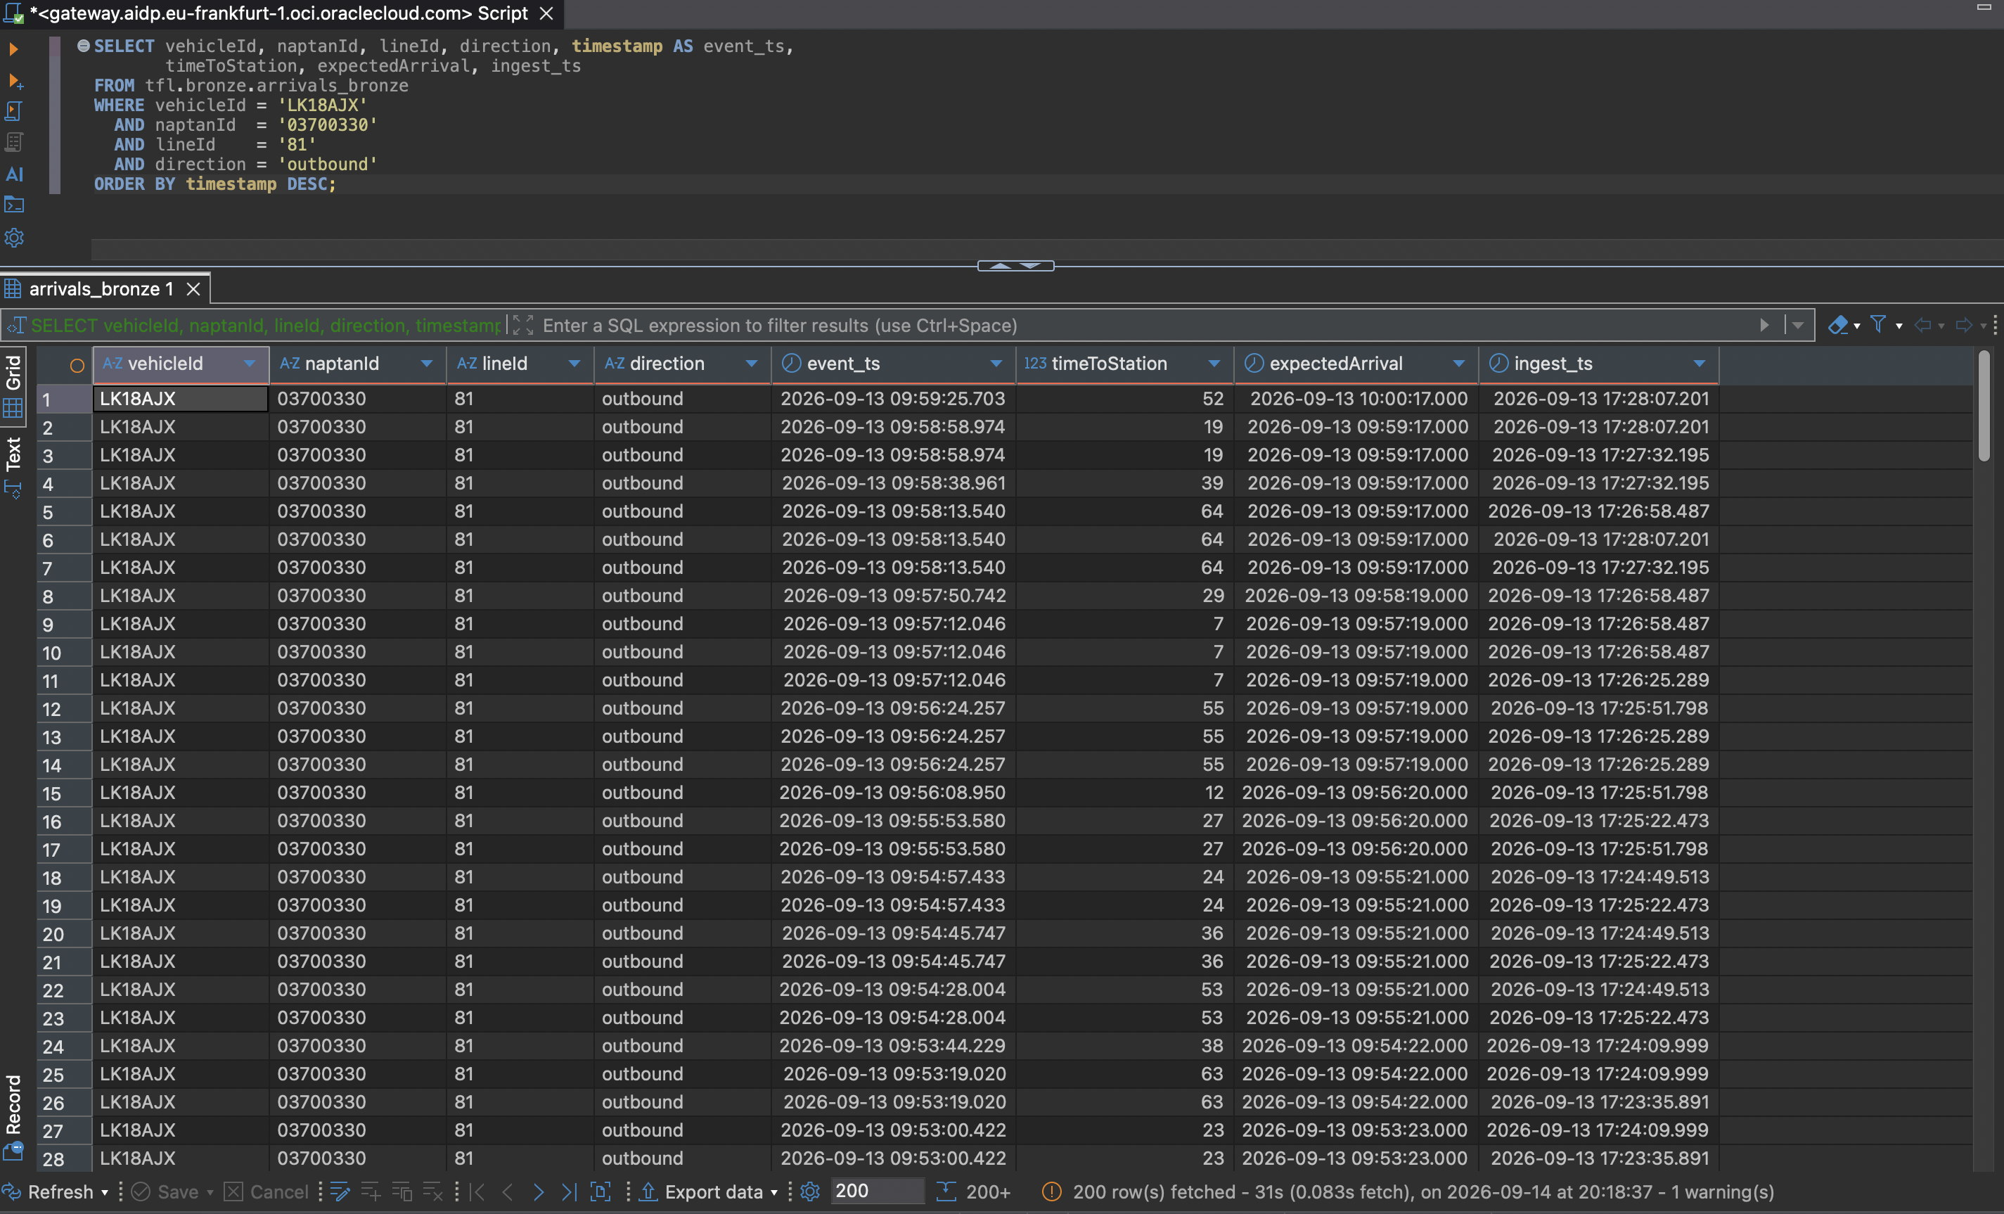2004x1214 pixels.
Task: Close the Script editor tab
Action: click(x=546, y=13)
